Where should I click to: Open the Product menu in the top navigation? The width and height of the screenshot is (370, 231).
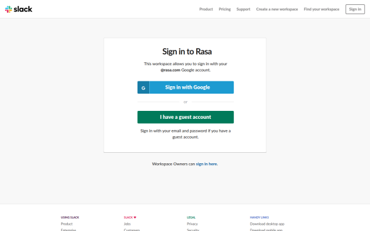(x=206, y=9)
